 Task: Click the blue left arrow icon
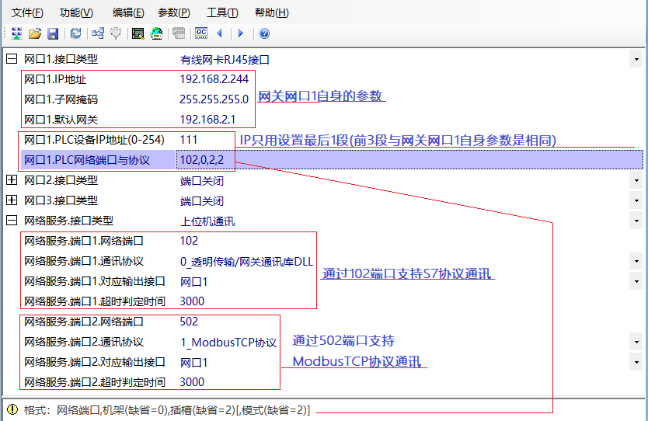220,33
